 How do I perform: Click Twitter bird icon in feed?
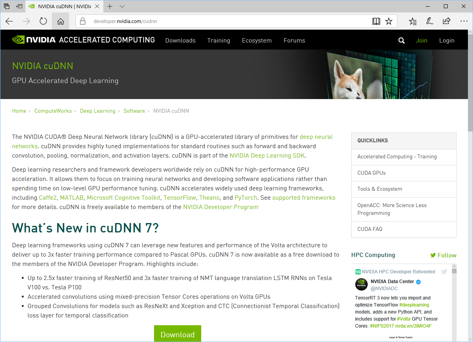[444, 272]
